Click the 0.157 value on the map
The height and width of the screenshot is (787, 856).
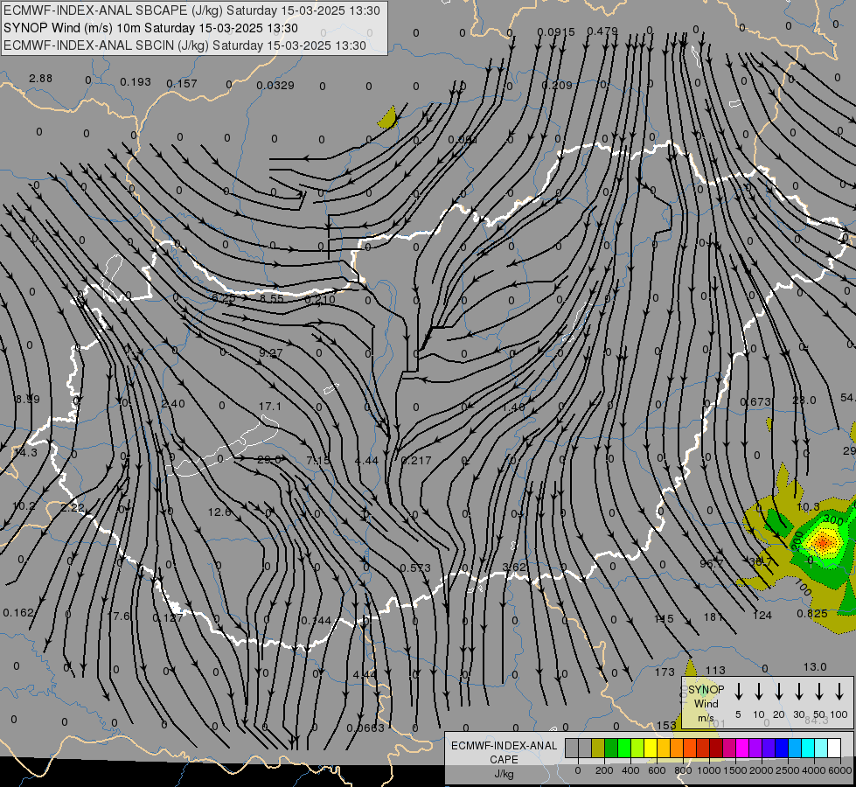(182, 84)
